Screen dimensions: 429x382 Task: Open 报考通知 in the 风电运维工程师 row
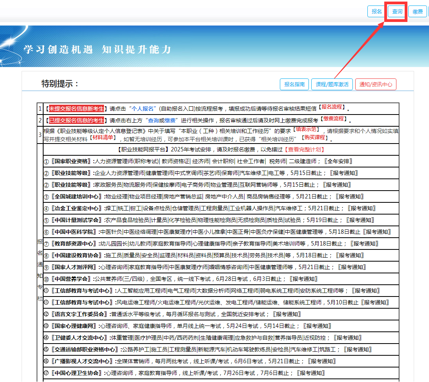pos(375,302)
